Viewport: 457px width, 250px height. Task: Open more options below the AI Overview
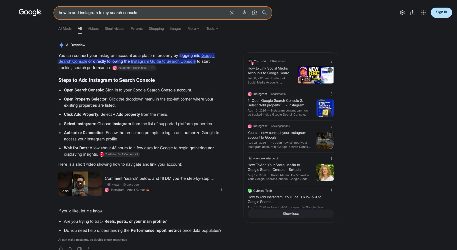point(88,248)
